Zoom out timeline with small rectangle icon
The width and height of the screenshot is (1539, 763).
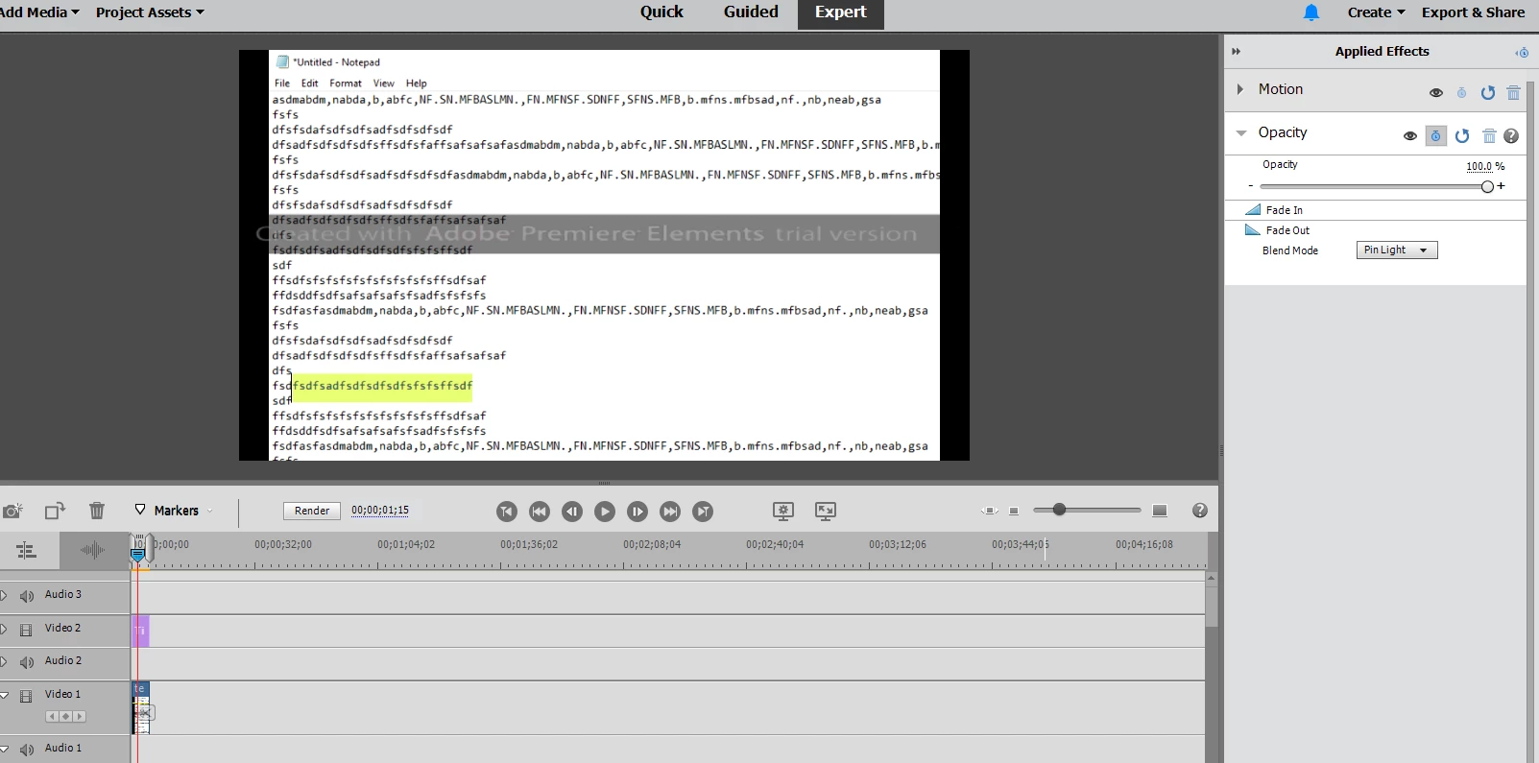tap(1014, 511)
